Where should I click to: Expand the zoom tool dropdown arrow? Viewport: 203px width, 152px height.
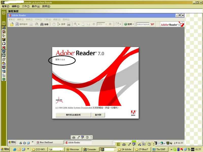[79, 24]
